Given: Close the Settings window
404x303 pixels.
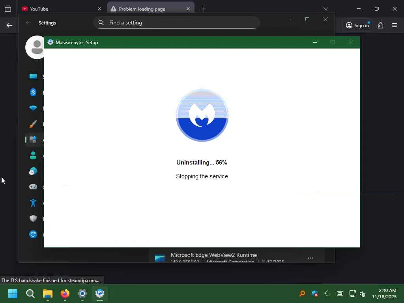Looking at the screenshot, I should [325, 19].
